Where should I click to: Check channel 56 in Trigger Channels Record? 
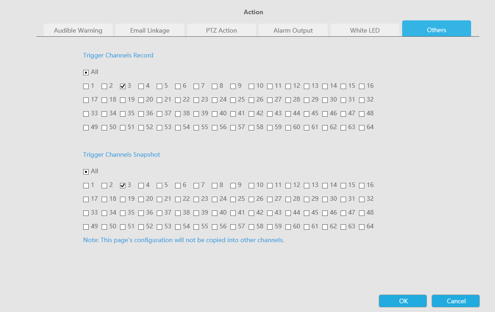215,128
